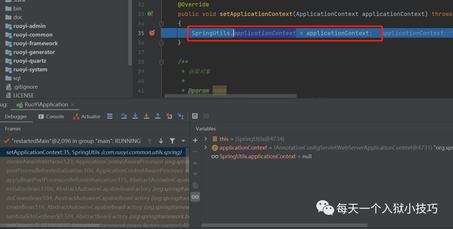Open the Actuator tab
The height and width of the screenshot is (229, 453).
point(87,117)
